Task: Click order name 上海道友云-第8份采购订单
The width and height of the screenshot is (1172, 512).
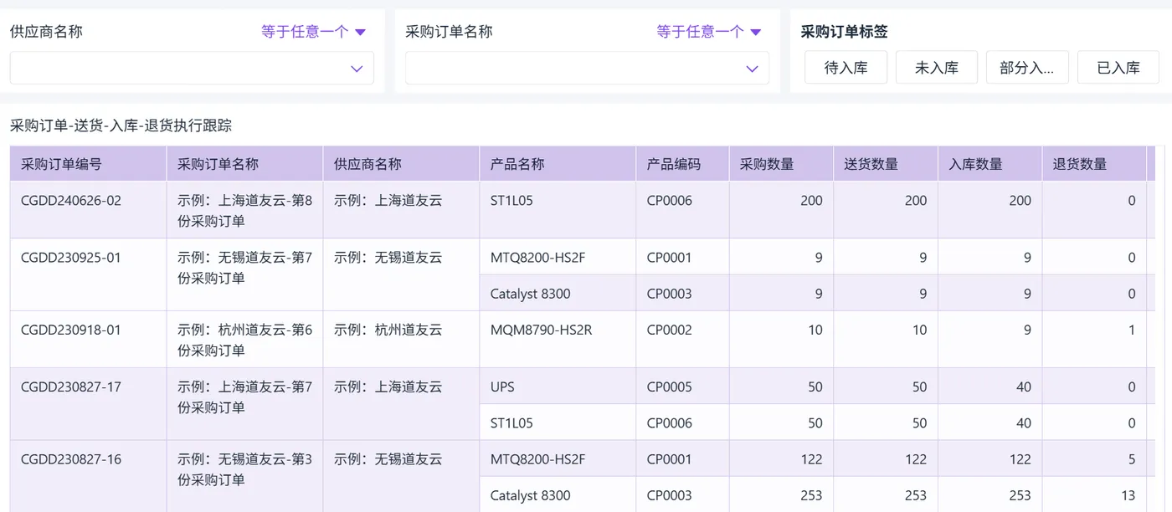Action: click(x=244, y=211)
